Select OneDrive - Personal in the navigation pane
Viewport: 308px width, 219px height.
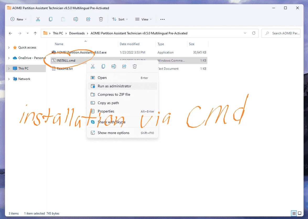pyautogui.click(x=32, y=58)
